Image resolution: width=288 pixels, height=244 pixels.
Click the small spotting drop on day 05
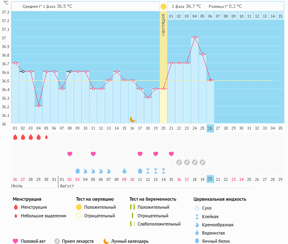(x=46, y=137)
